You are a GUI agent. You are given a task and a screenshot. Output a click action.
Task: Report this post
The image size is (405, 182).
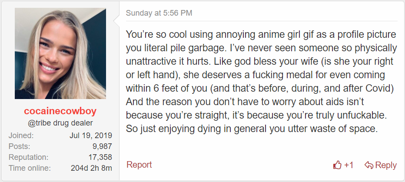point(139,165)
